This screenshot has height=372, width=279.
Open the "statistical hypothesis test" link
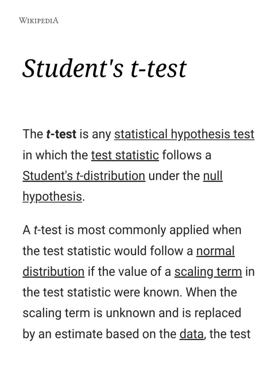[184, 134]
